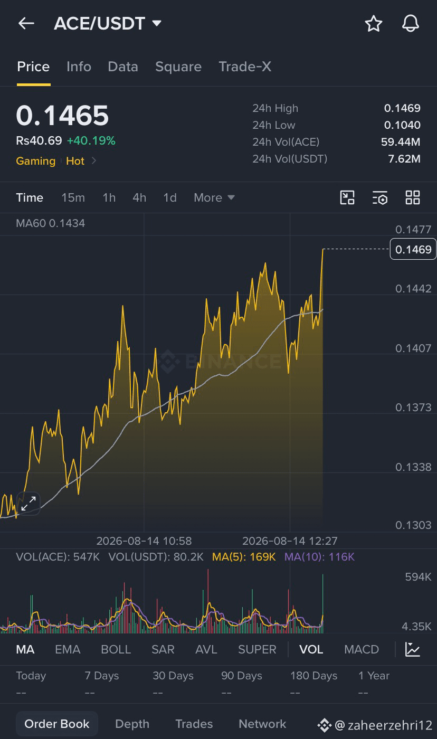Select the 1d interval
Screen dimensions: 437x739
point(170,198)
